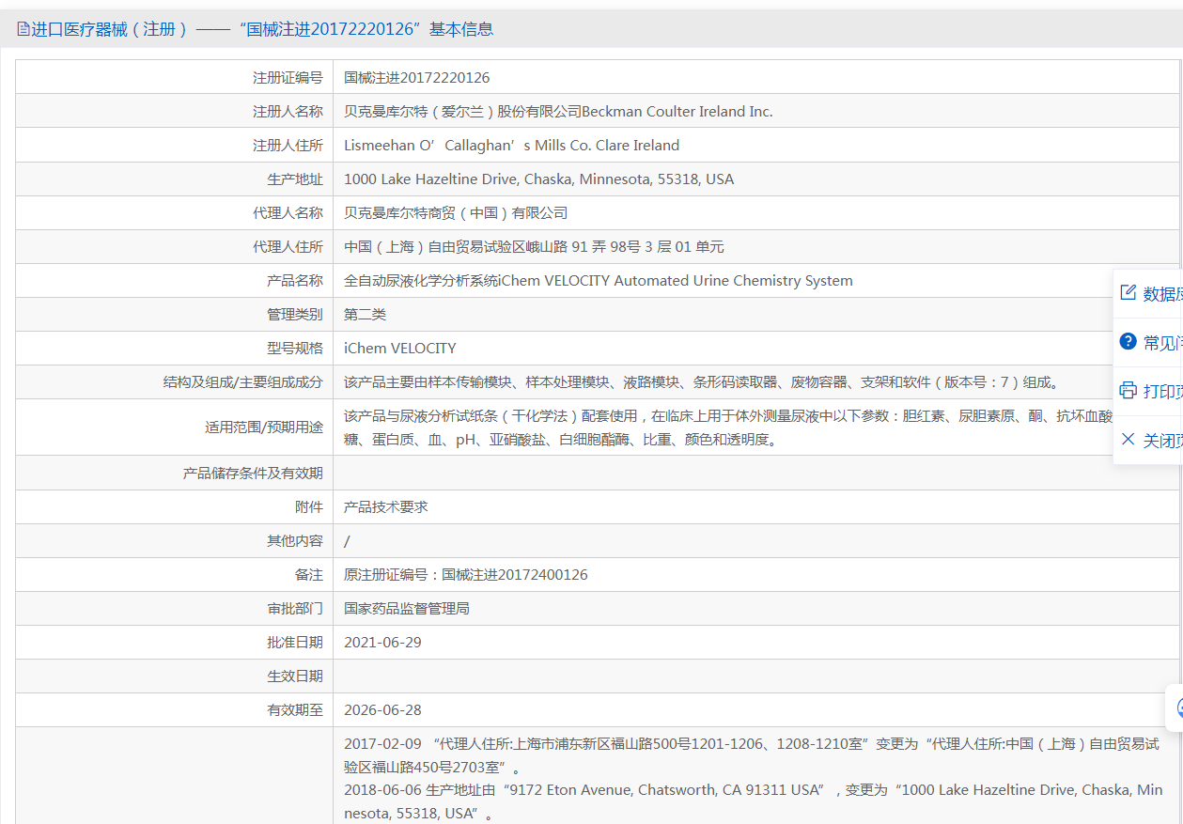Click approval date 2021-06-29
The height and width of the screenshot is (824, 1183).
[x=382, y=643]
